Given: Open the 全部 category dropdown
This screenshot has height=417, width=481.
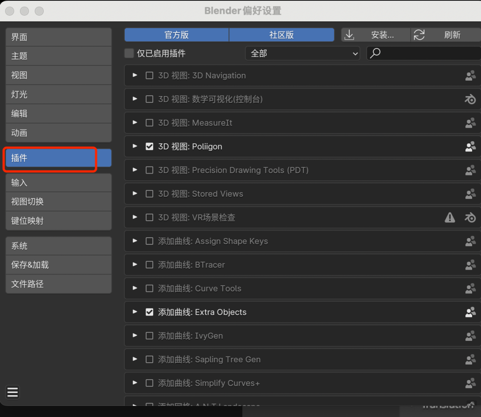Looking at the screenshot, I should (x=303, y=53).
